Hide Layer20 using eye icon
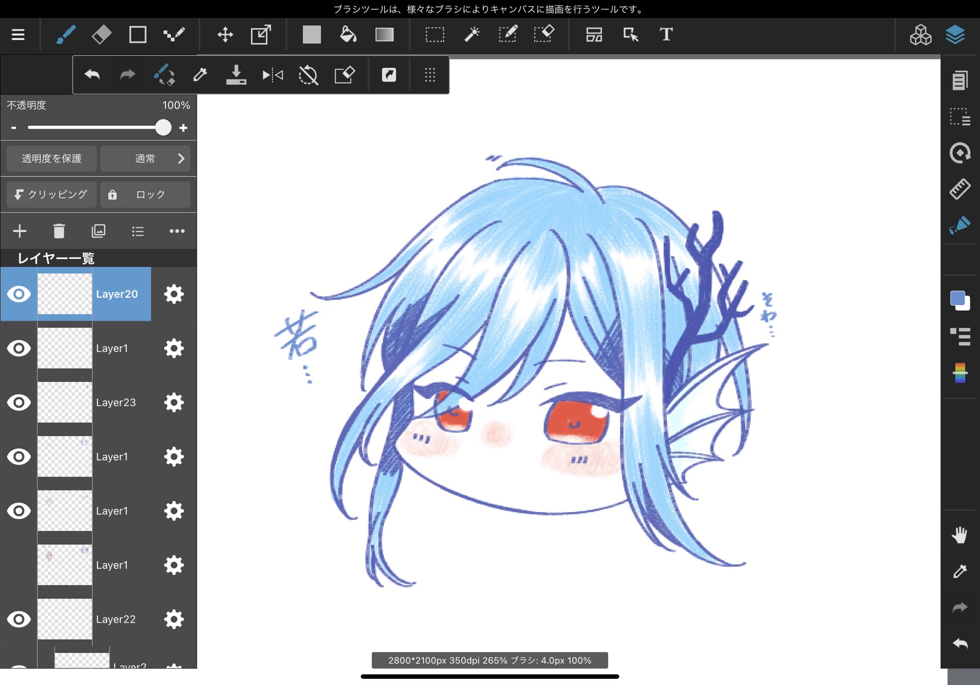 click(19, 294)
